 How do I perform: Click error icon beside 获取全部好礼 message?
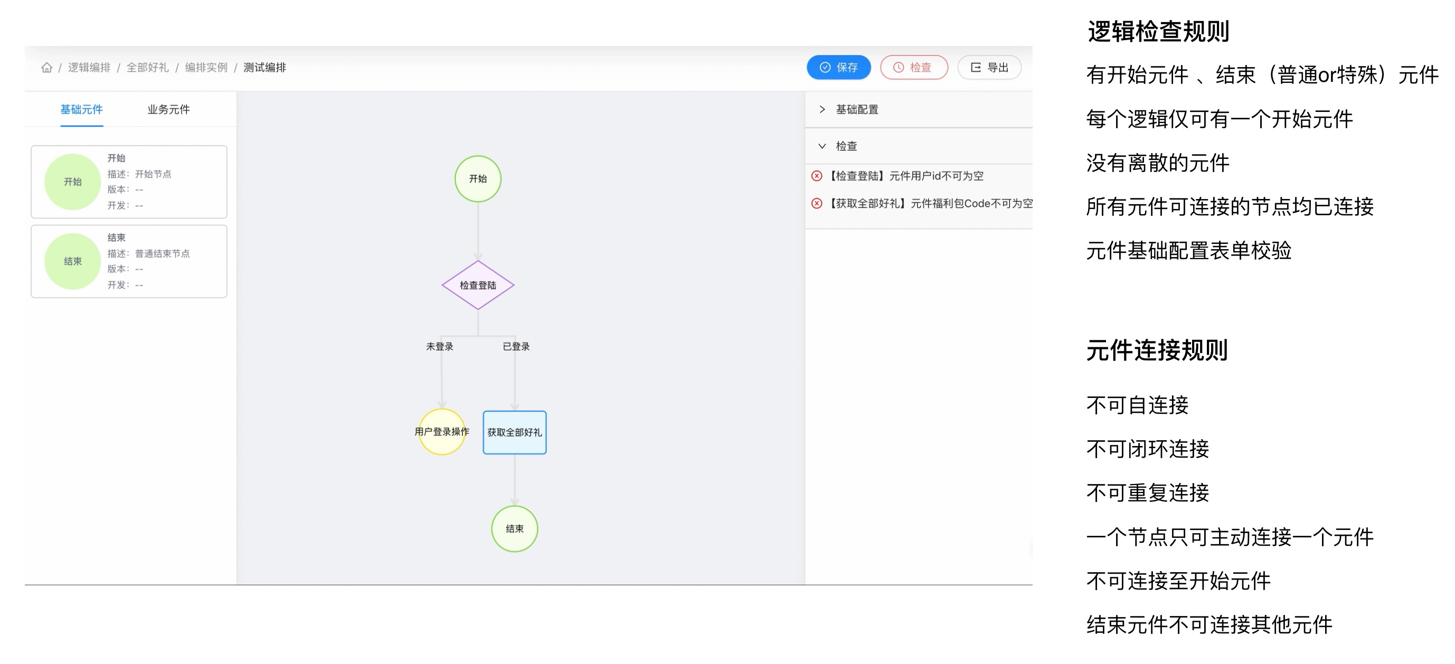coord(817,203)
